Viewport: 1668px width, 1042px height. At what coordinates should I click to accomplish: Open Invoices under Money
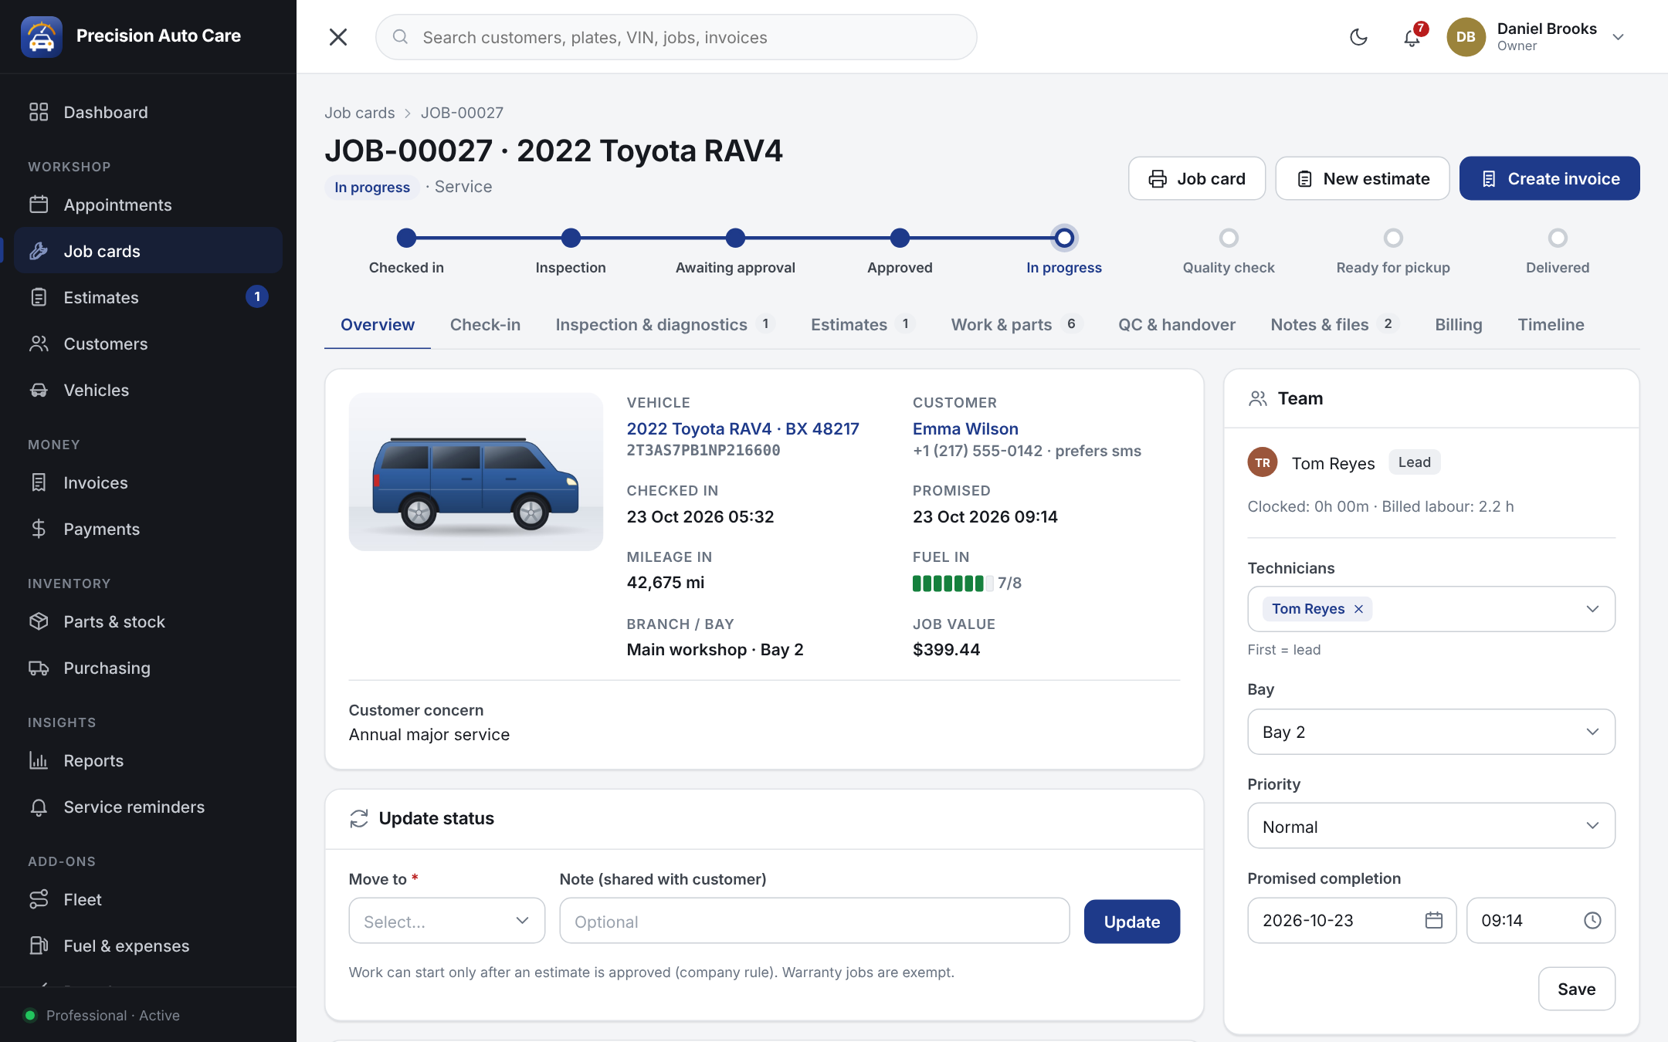click(x=148, y=482)
